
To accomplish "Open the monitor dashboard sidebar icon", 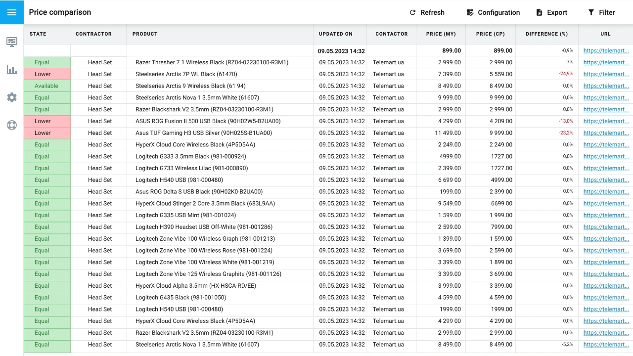I will coord(12,42).
